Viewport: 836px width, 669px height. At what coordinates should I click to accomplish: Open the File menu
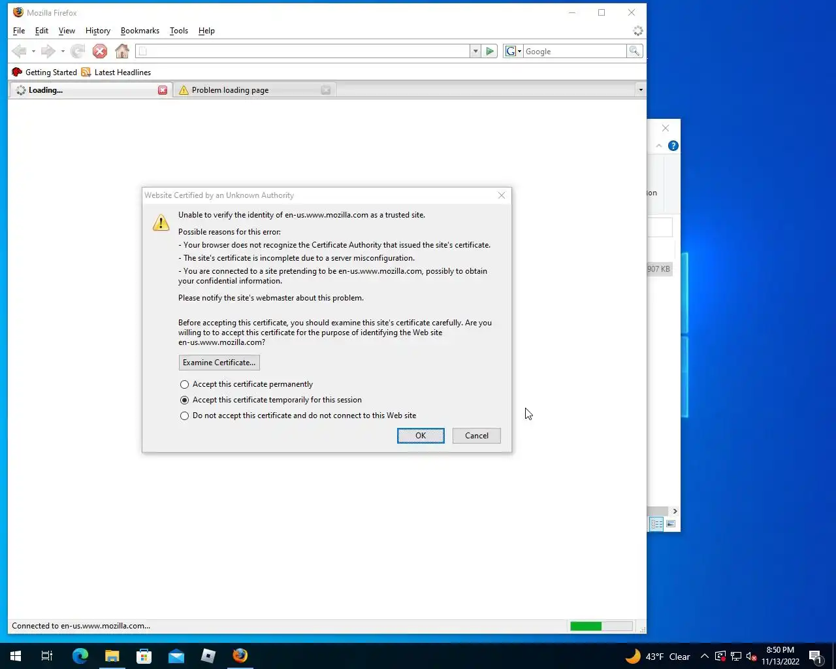pyautogui.click(x=19, y=31)
